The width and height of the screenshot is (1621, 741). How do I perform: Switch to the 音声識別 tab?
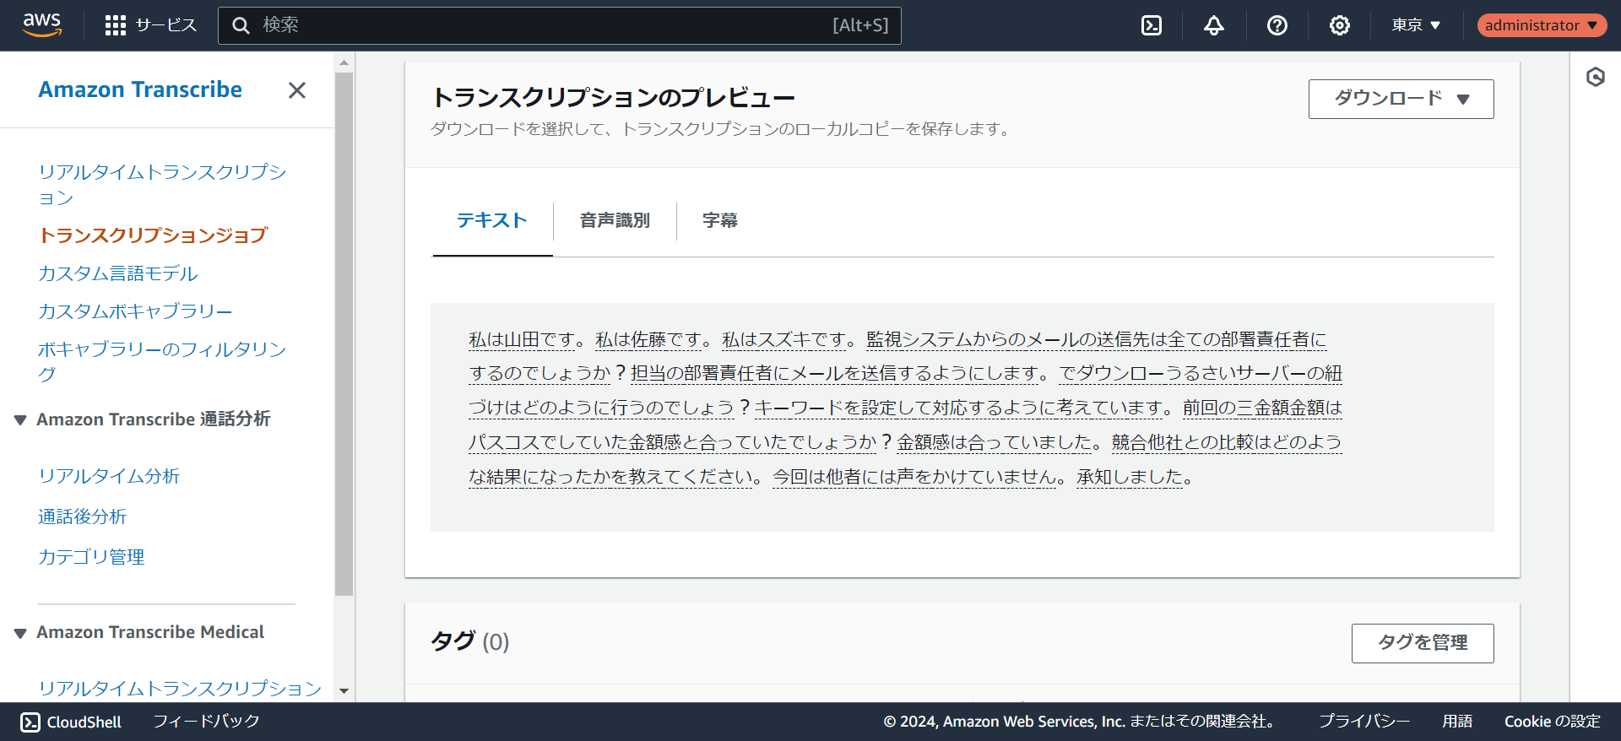[615, 220]
